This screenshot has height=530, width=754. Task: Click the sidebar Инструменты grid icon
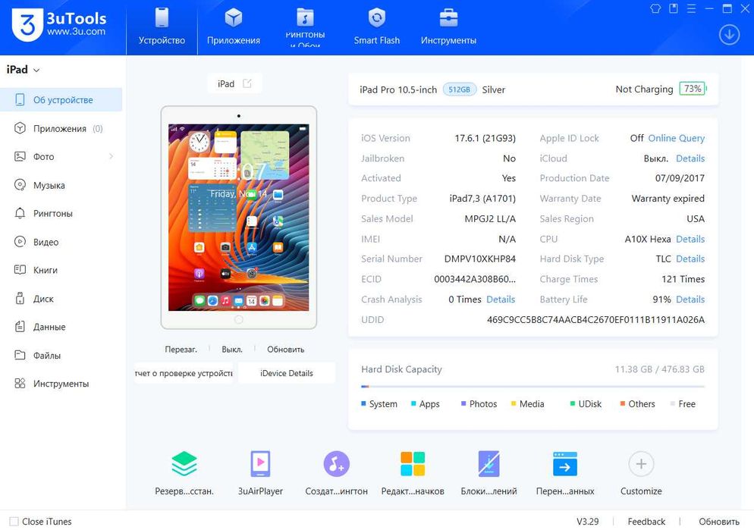20,384
